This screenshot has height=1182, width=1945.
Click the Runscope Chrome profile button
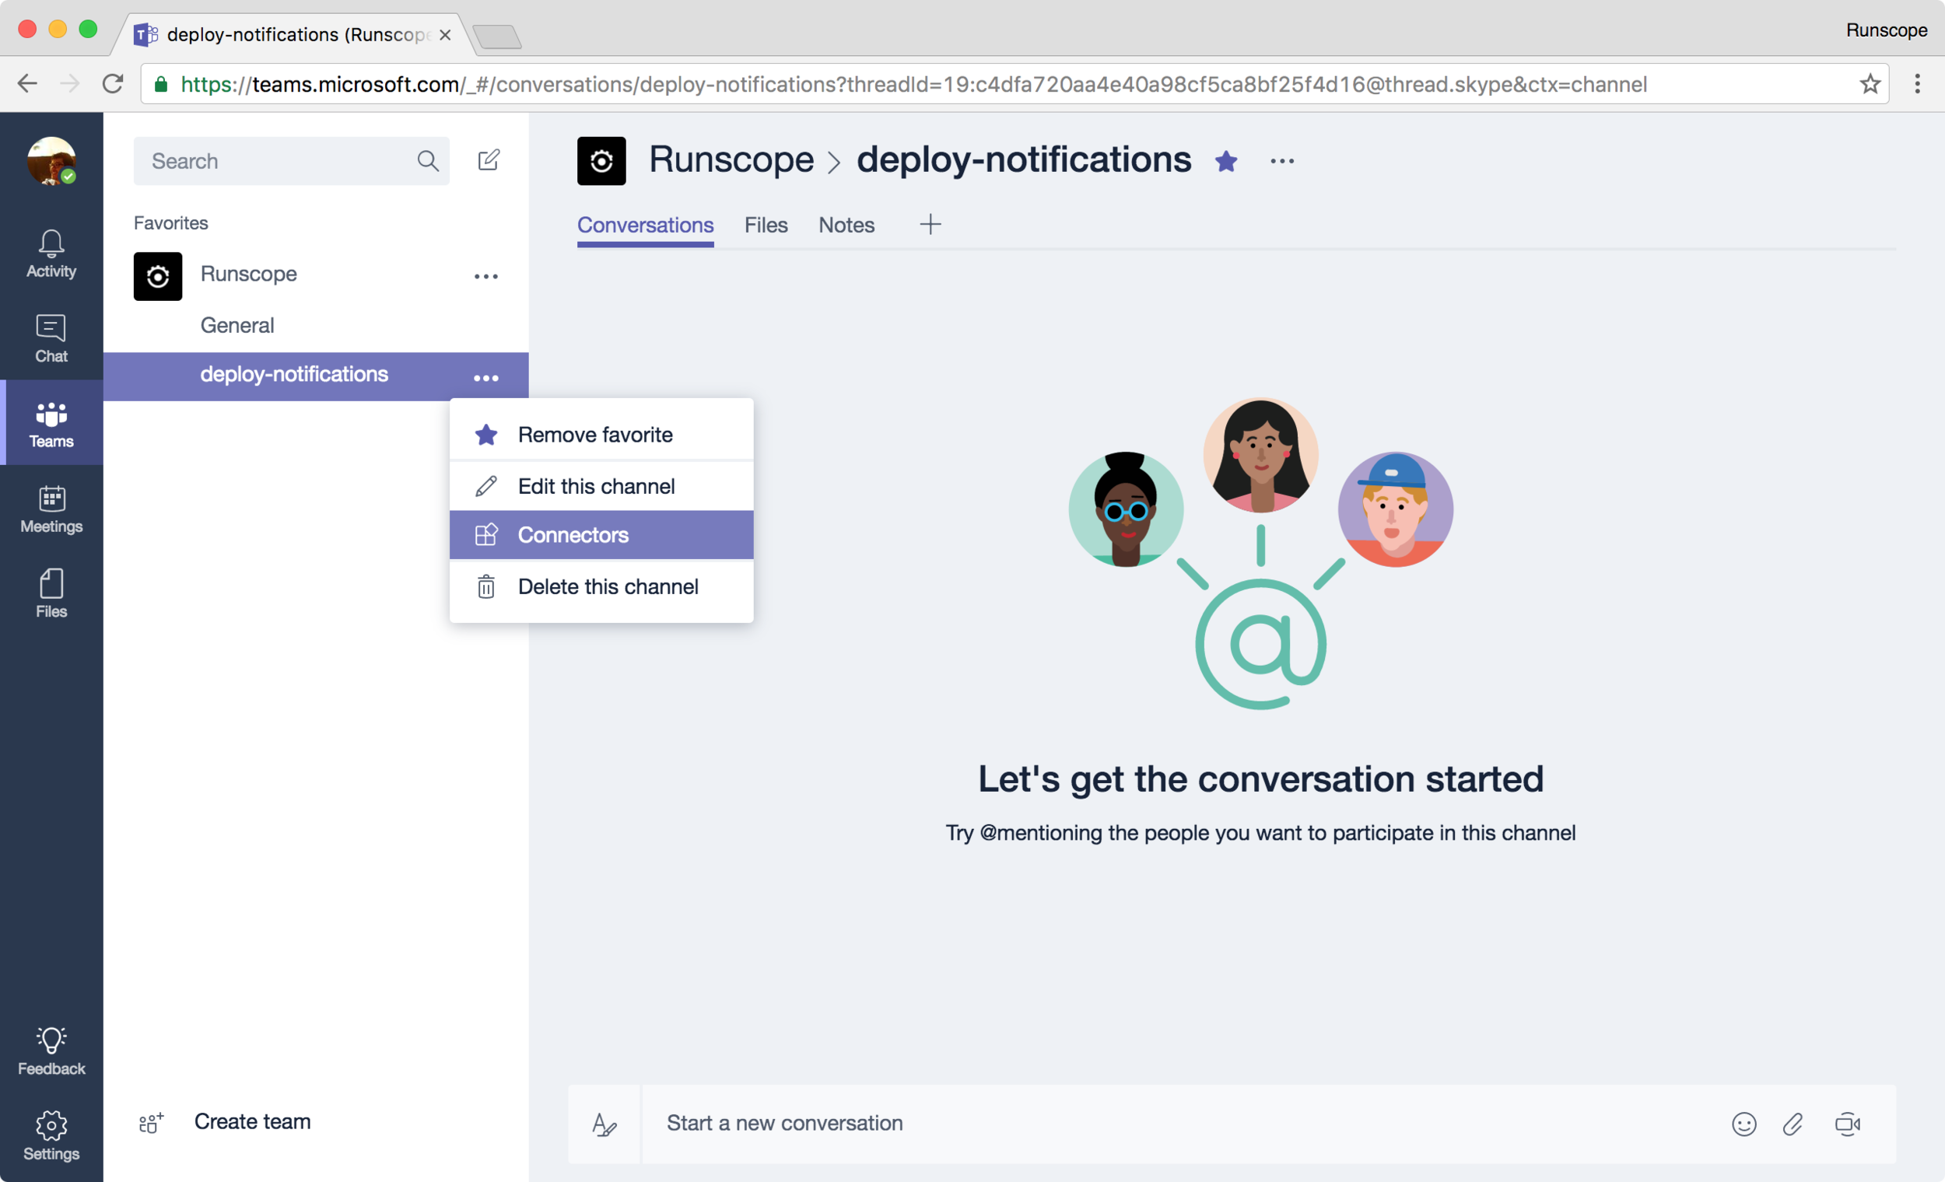click(x=1887, y=30)
